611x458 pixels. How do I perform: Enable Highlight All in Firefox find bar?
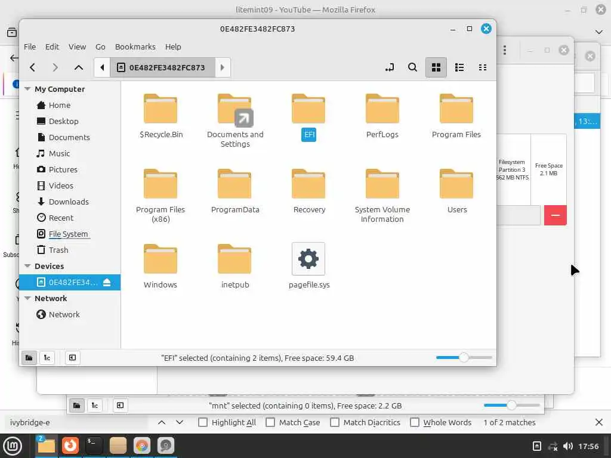pos(203,422)
